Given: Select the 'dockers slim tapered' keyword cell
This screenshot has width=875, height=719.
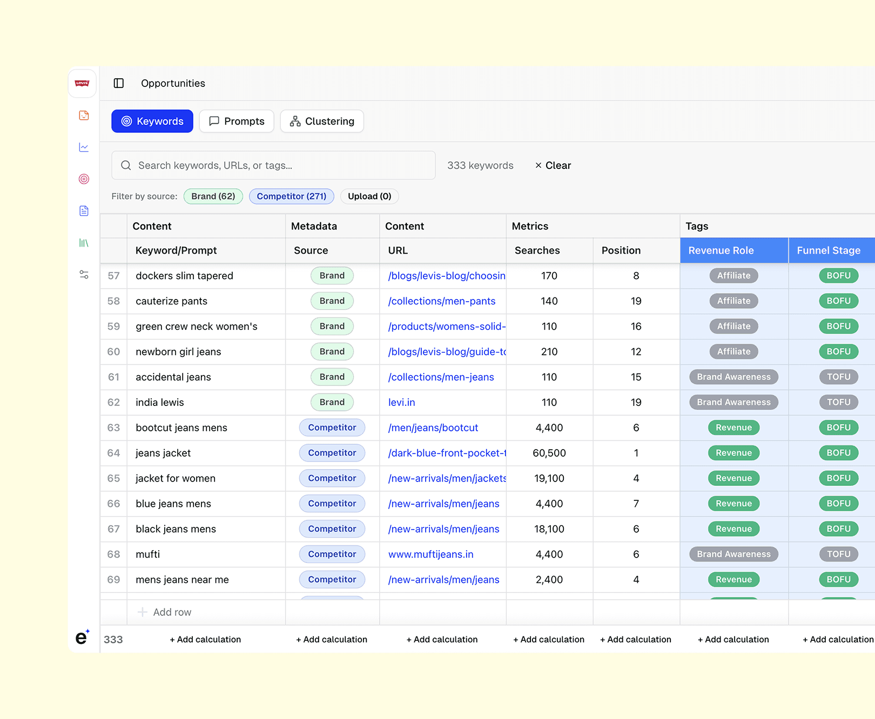Looking at the screenshot, I should click(x=206, y=276).
